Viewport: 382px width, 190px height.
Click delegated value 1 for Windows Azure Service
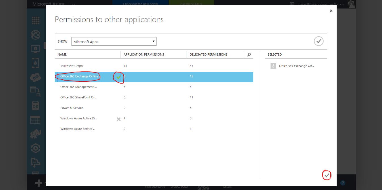[x=191, y=129]
